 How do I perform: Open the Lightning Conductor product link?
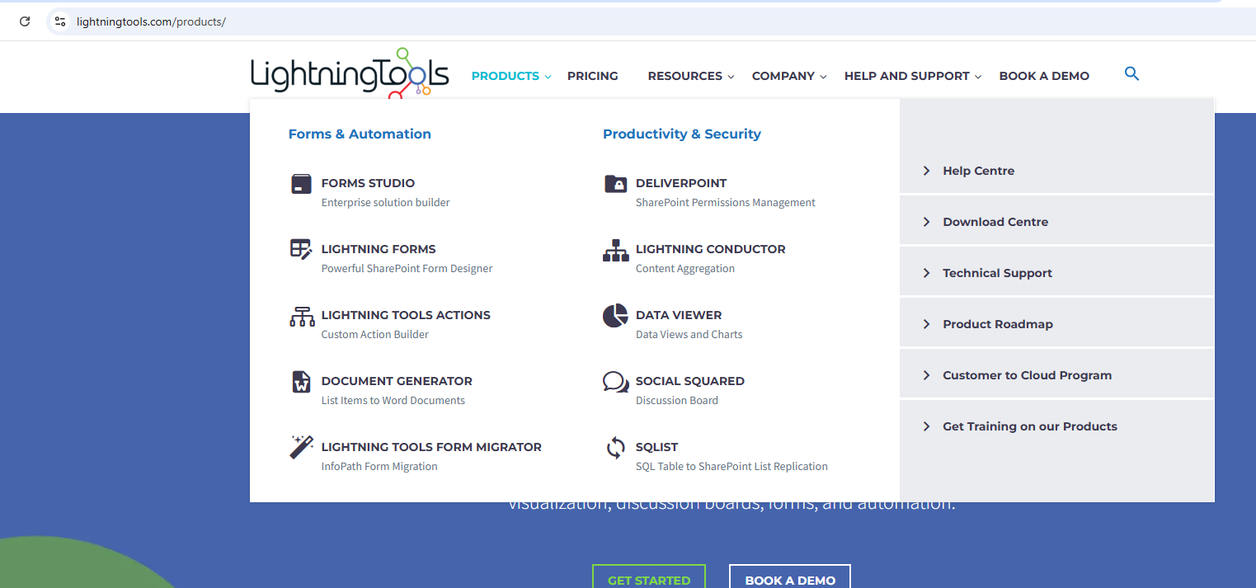711,249
